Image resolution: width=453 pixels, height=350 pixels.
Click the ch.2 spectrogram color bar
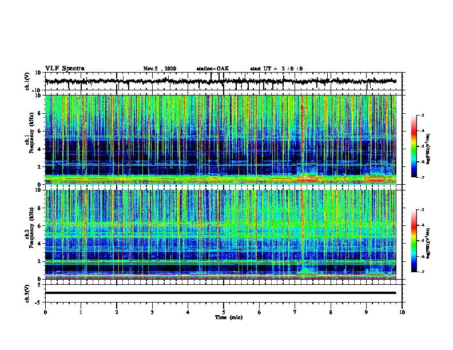[x=414, y=241]
